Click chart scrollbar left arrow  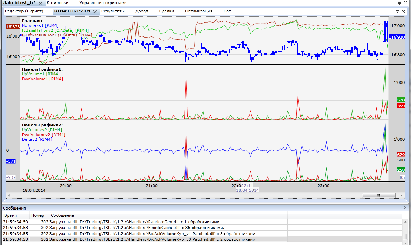[9, 195]
